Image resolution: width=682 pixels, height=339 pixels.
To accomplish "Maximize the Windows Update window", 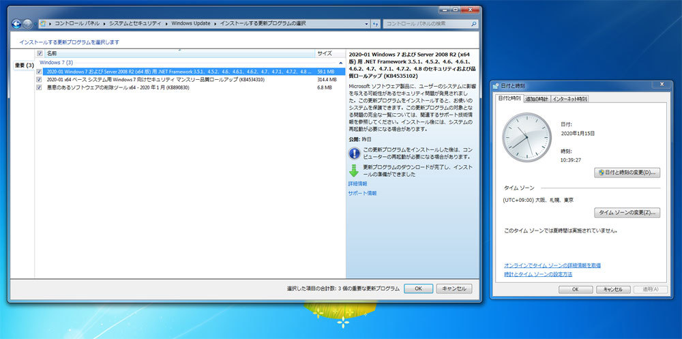I will pos(456,10).
